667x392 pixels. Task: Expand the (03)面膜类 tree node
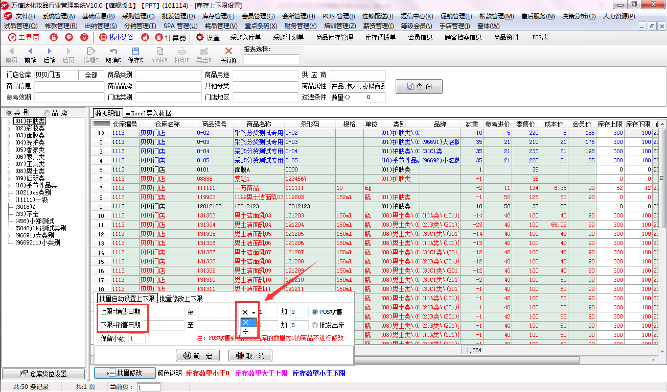(8, 135)
